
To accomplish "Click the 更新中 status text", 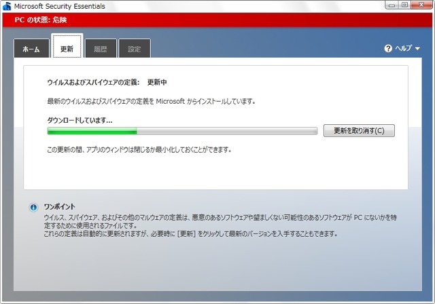I will click(157, 82).
